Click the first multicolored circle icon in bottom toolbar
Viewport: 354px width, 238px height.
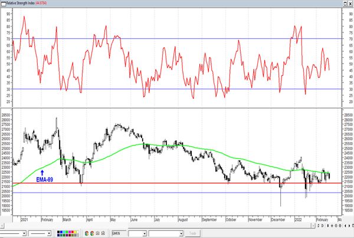(x=86, y=233)
